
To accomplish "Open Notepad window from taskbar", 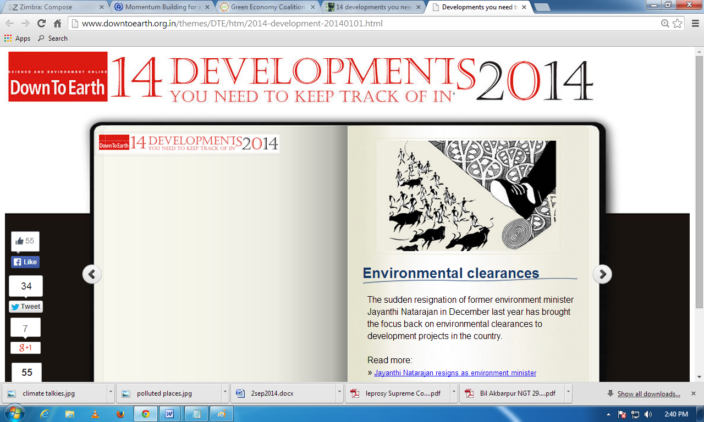I will pyautogui.click(x=196, y=414).
